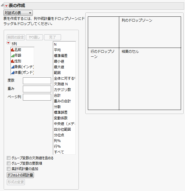Click the 列のドロップゾーン area
Viewport: 185px width, 191px height.
pos(150,32)
